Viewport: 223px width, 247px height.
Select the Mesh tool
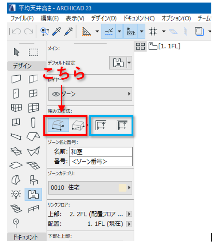point(33,166)
